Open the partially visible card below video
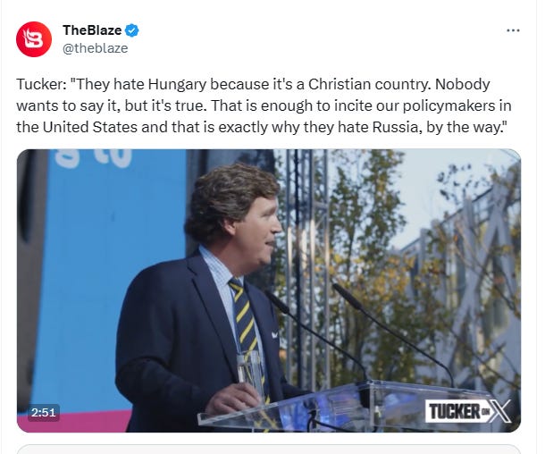The image size is (545, 454). point(269,449)
